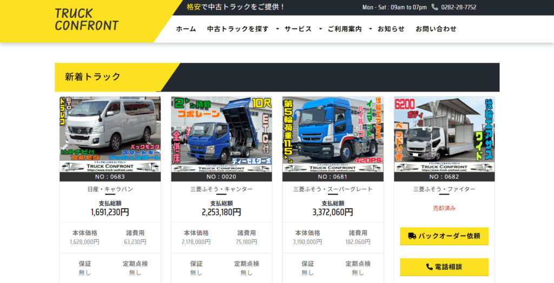
Task: Open the 三菱ふそう・ファイター listing title
Action: 445,189
